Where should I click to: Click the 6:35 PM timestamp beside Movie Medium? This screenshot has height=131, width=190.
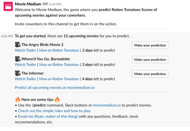point(55,4)
